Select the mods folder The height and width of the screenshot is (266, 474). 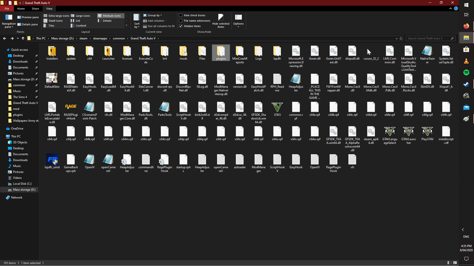(x=183, y=51)
